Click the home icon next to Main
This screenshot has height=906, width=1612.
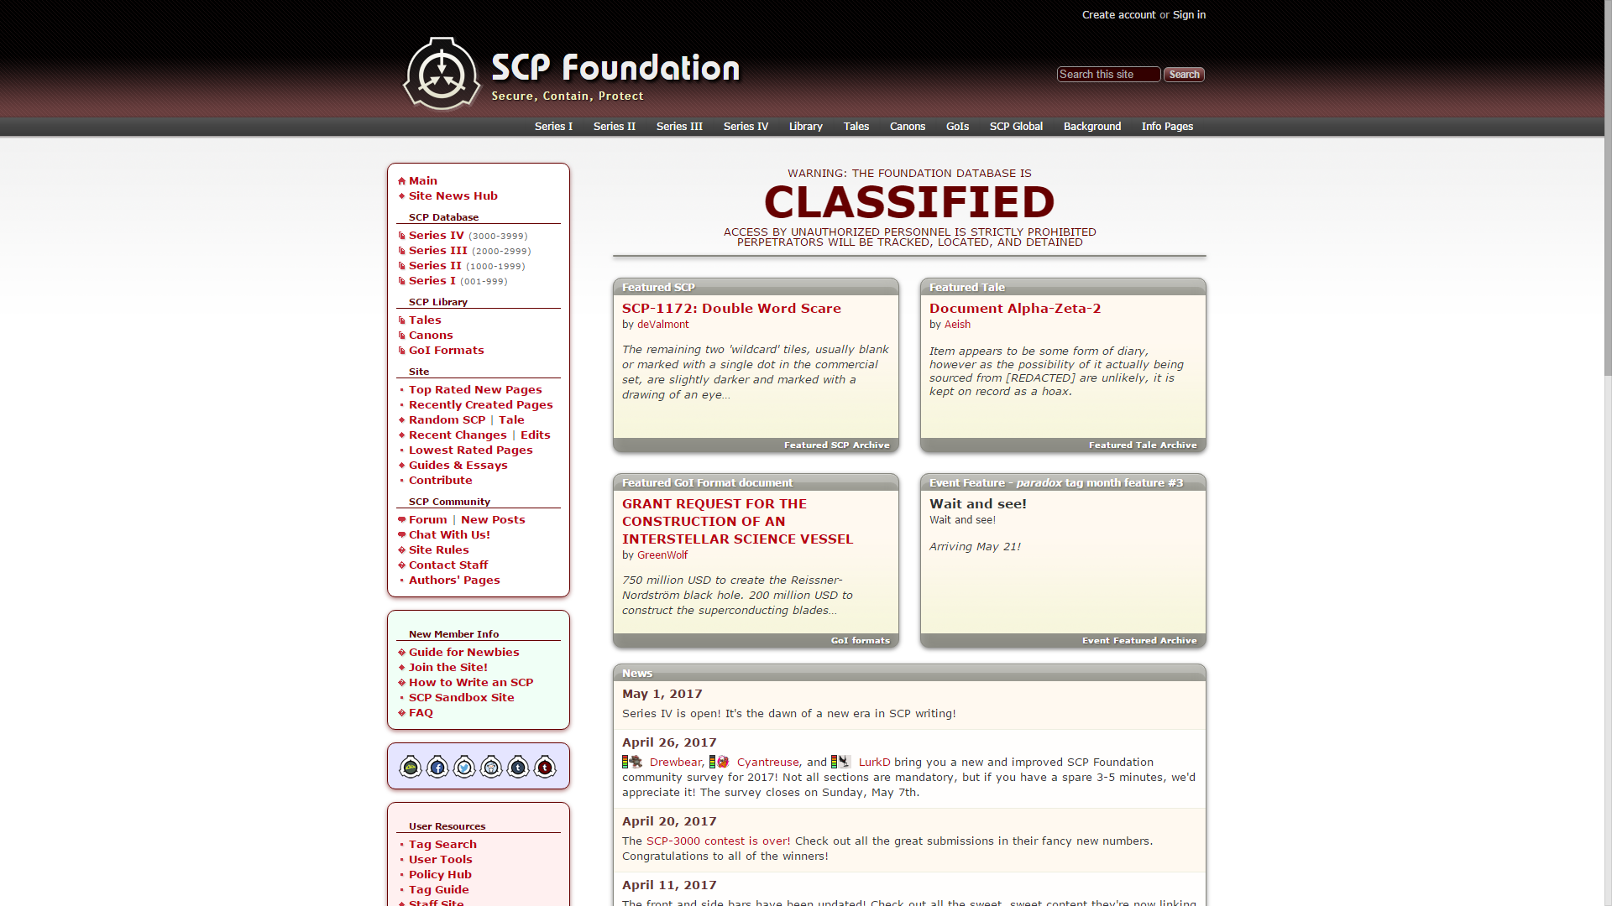(404, 180)
